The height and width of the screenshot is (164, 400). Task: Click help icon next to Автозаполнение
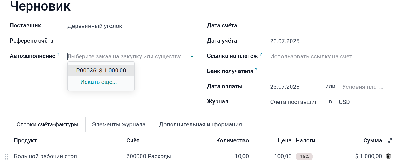coord(58,54)
